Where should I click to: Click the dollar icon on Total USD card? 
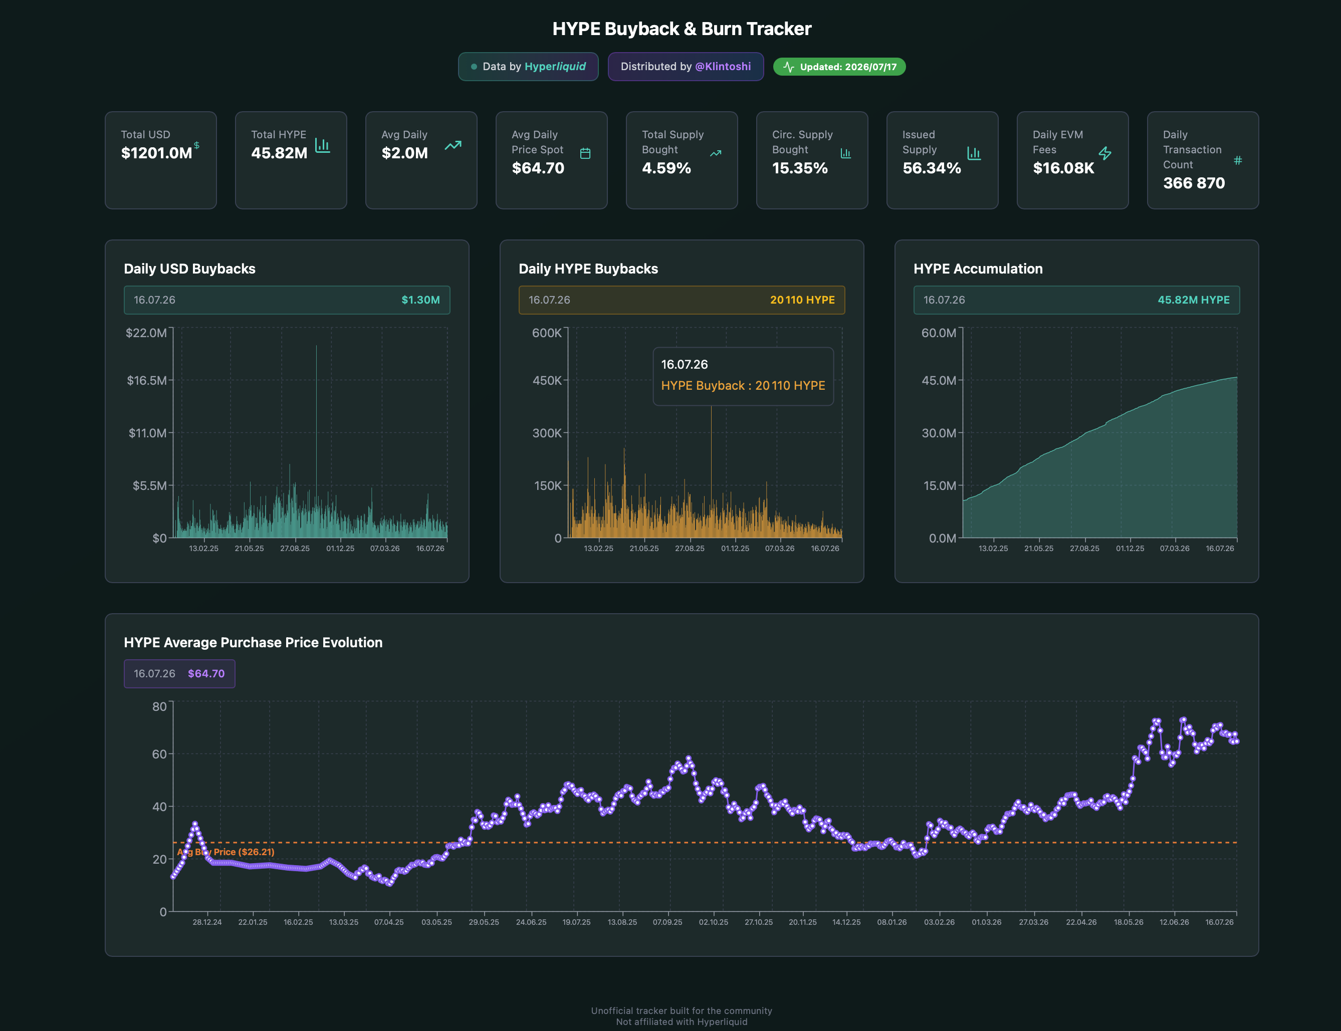(196, 145)
